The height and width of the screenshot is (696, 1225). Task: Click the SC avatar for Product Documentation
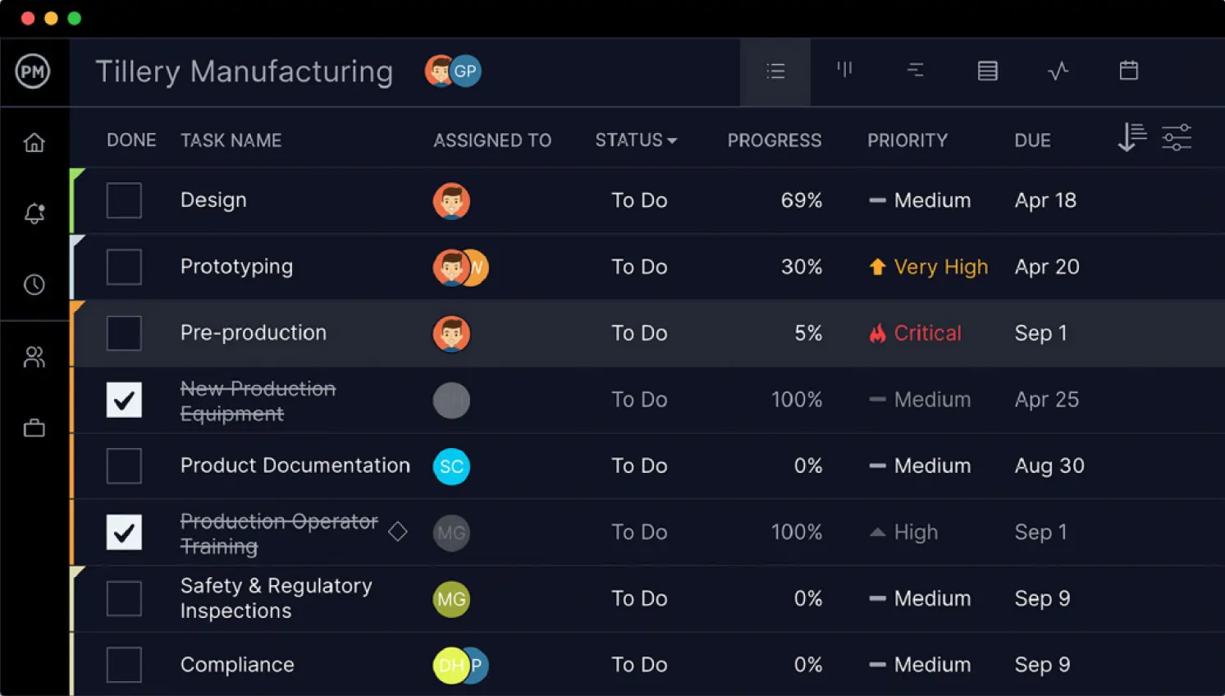[451, 466]
